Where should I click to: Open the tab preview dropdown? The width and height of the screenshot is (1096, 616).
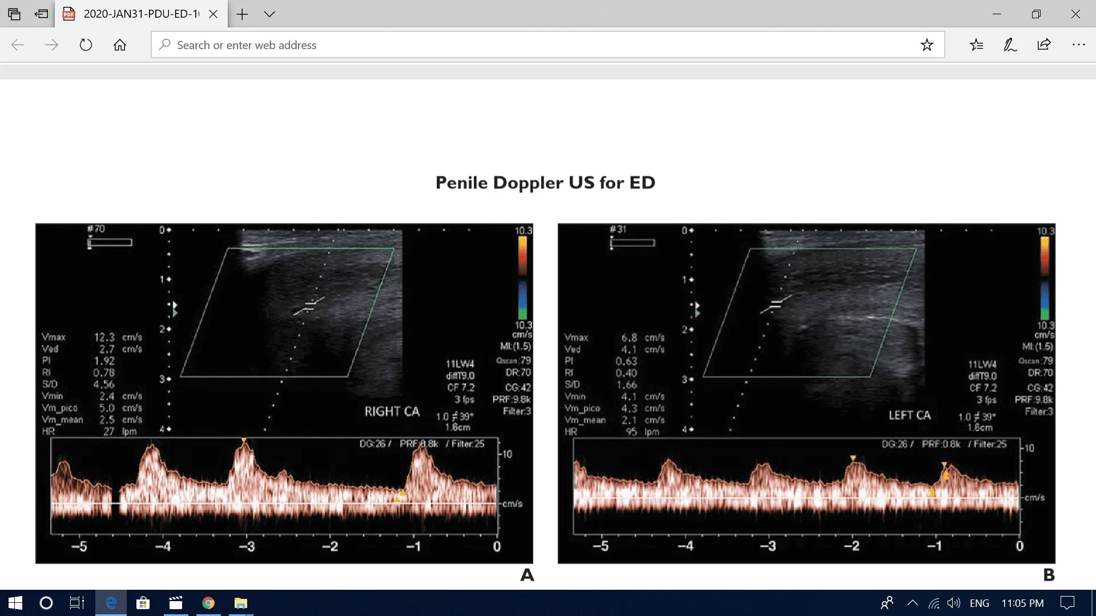(x=269, y=14)
